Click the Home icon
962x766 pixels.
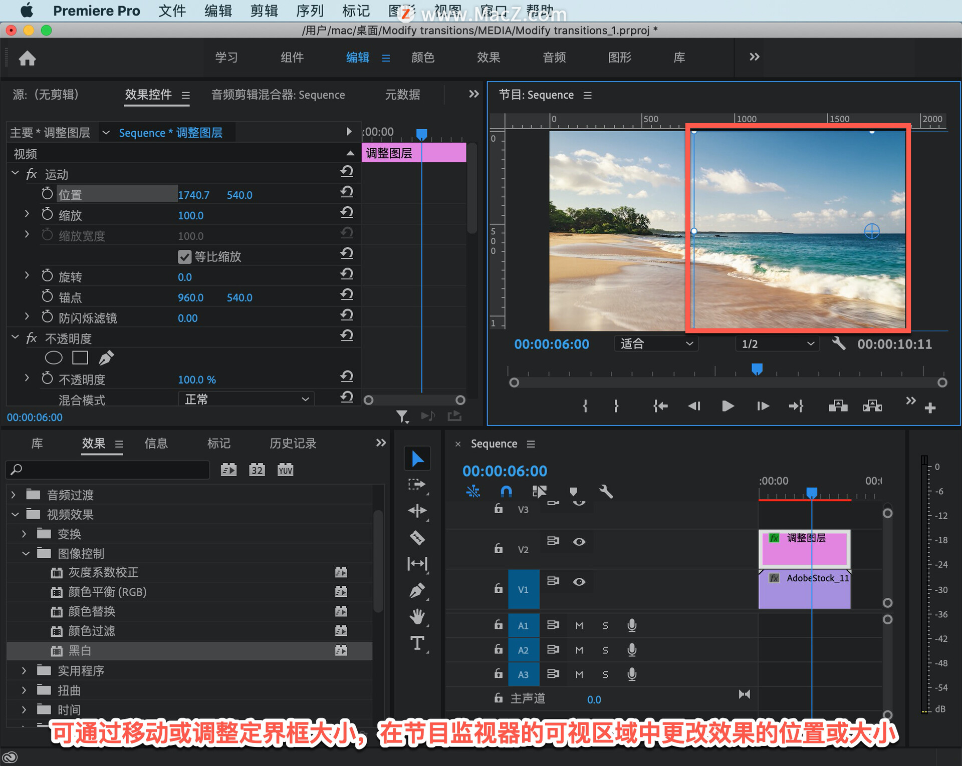27,58
